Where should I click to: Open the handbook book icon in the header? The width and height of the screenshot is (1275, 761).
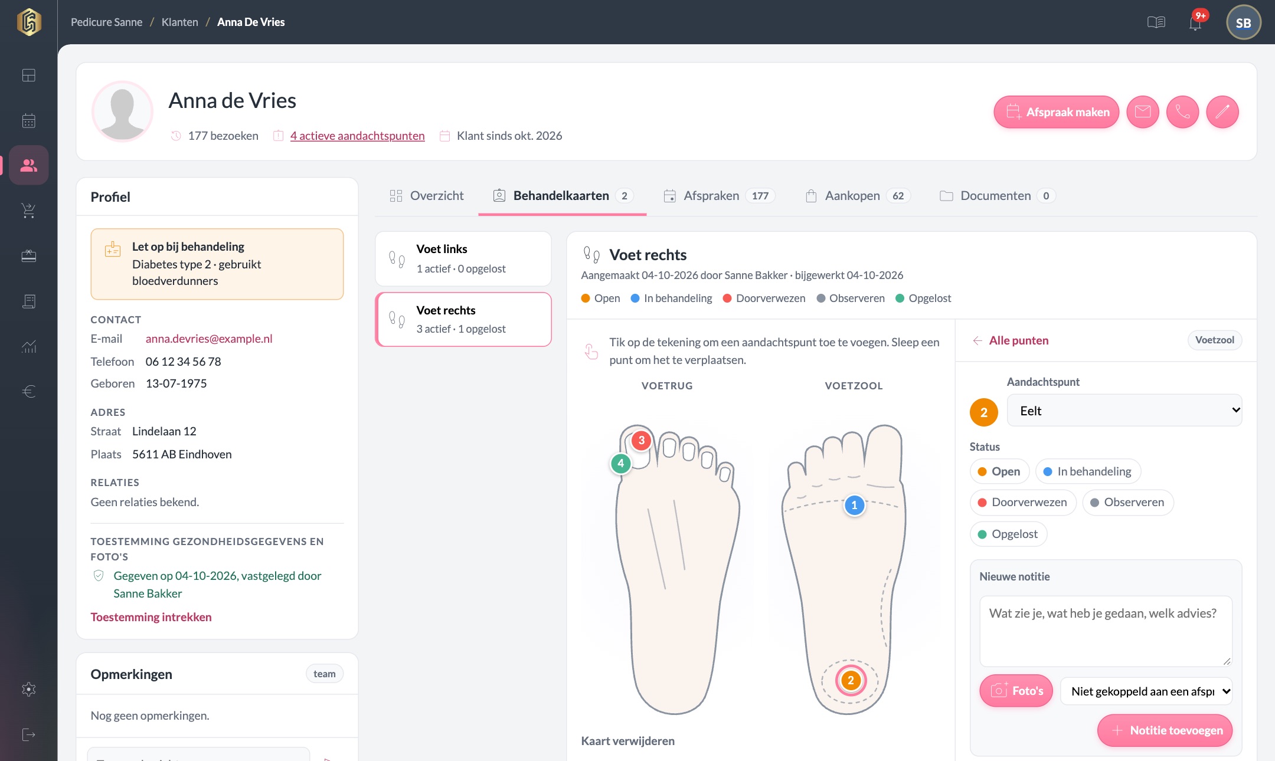coord(1156,22)
